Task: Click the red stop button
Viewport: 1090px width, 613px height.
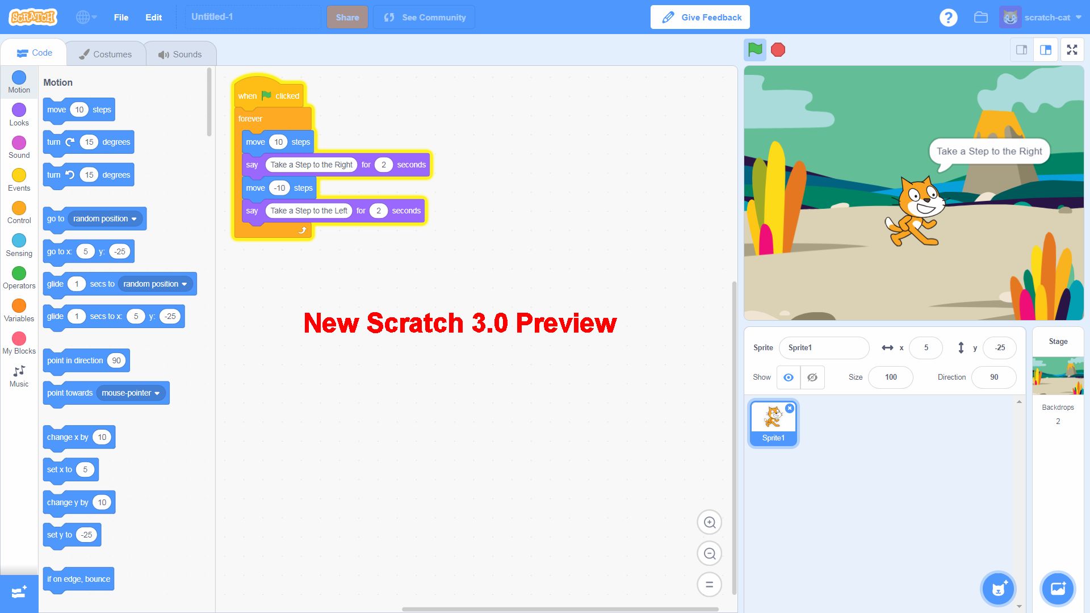Action: coord(779,49)
